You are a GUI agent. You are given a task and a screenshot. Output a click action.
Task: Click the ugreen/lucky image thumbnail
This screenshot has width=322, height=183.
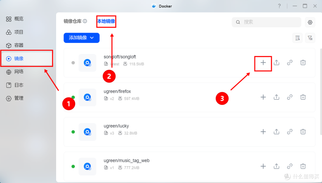pyautogui.click(x=87, y=132)
